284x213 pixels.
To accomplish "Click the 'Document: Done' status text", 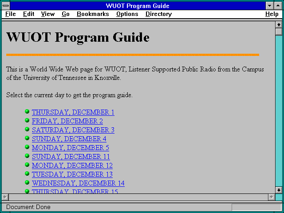I will [x=28, y=207].
